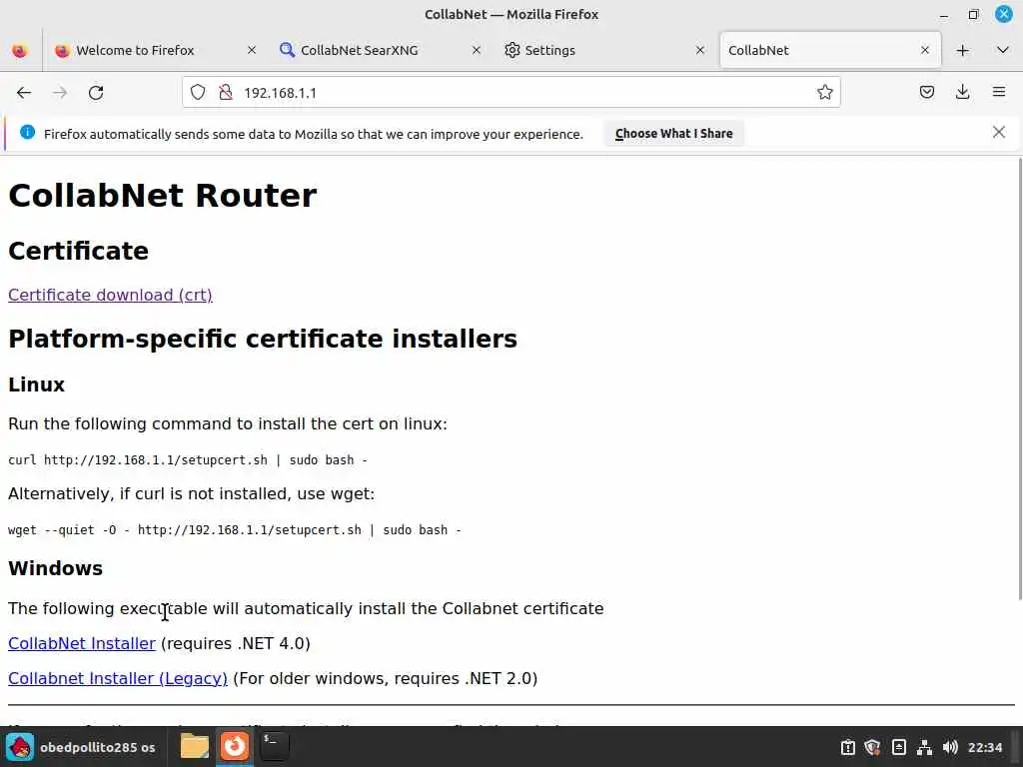Open the Pocket save icon
Viewport: 1023px width, 767px height.
point(926,92)
